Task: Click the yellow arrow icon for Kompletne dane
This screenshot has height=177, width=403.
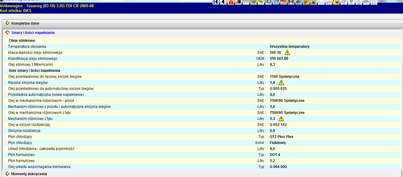Action: click(x=8, y=23)
